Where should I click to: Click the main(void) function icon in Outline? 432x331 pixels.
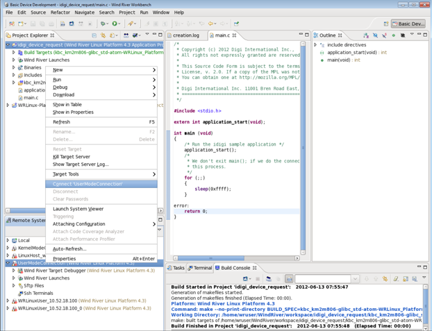322,60
